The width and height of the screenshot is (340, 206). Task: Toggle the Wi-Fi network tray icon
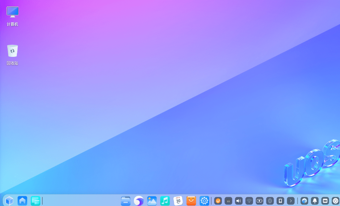click(x=249, y=201)
